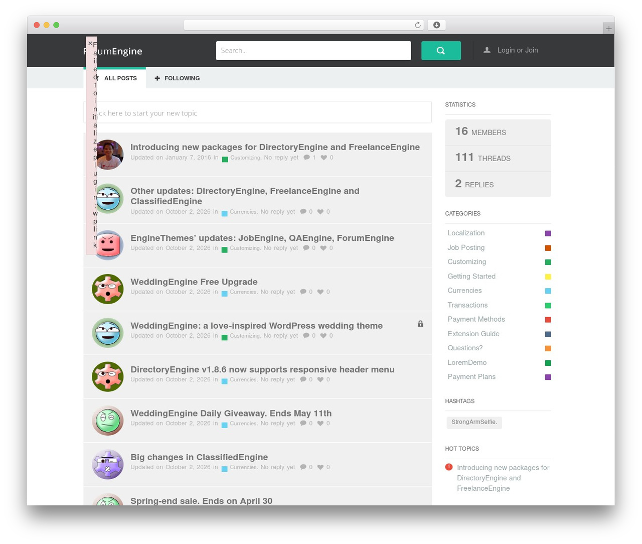Open the WeddingEngine Daily Giveaway thread title
The width and height of the screenshot is (642, 544).
pyautogui.click(x=231, y=414)
